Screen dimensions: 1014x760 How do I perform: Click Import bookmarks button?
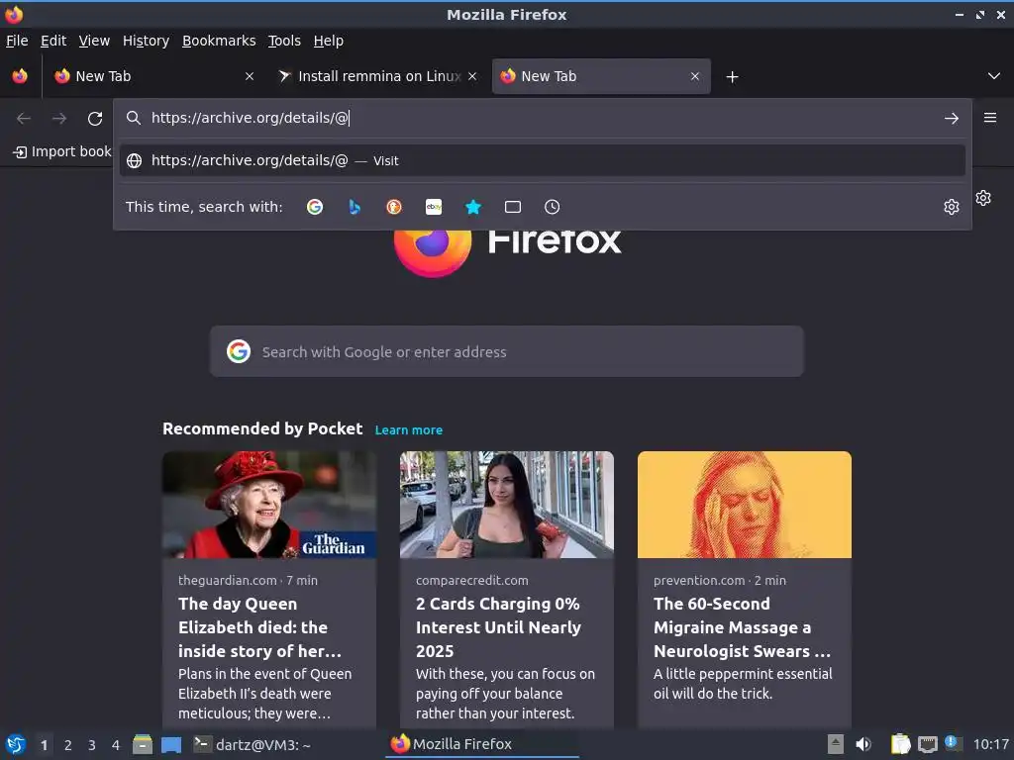[62, 151]
